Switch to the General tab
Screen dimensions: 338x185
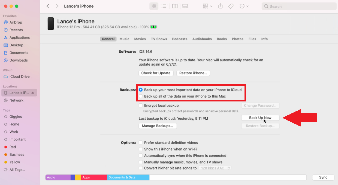point(108,39)
